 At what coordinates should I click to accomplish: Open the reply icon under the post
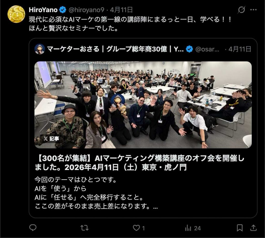33,228
